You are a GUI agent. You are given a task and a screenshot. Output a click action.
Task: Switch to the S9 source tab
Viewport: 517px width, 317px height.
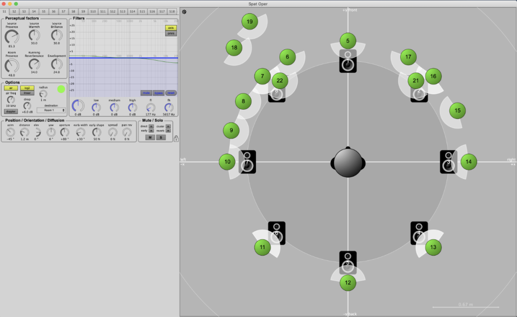click(83, 11)
